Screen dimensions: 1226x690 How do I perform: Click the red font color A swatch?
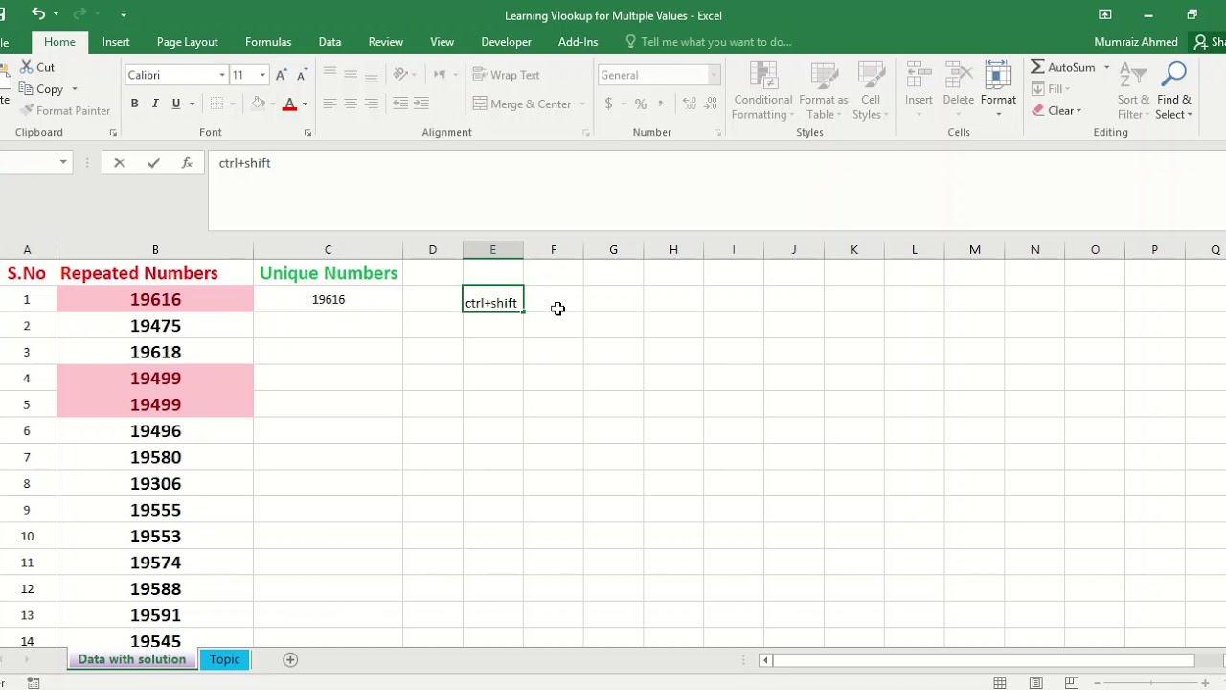(289, 103)
